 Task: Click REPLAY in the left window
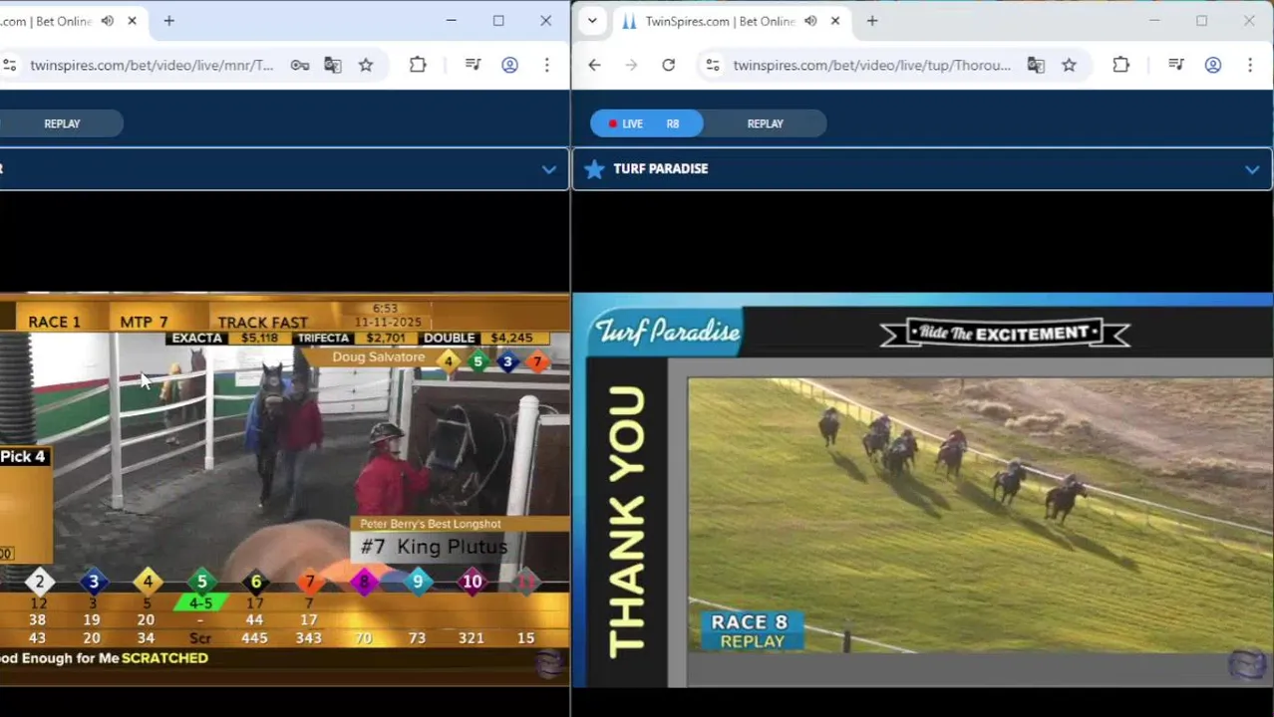pos(62,123)
